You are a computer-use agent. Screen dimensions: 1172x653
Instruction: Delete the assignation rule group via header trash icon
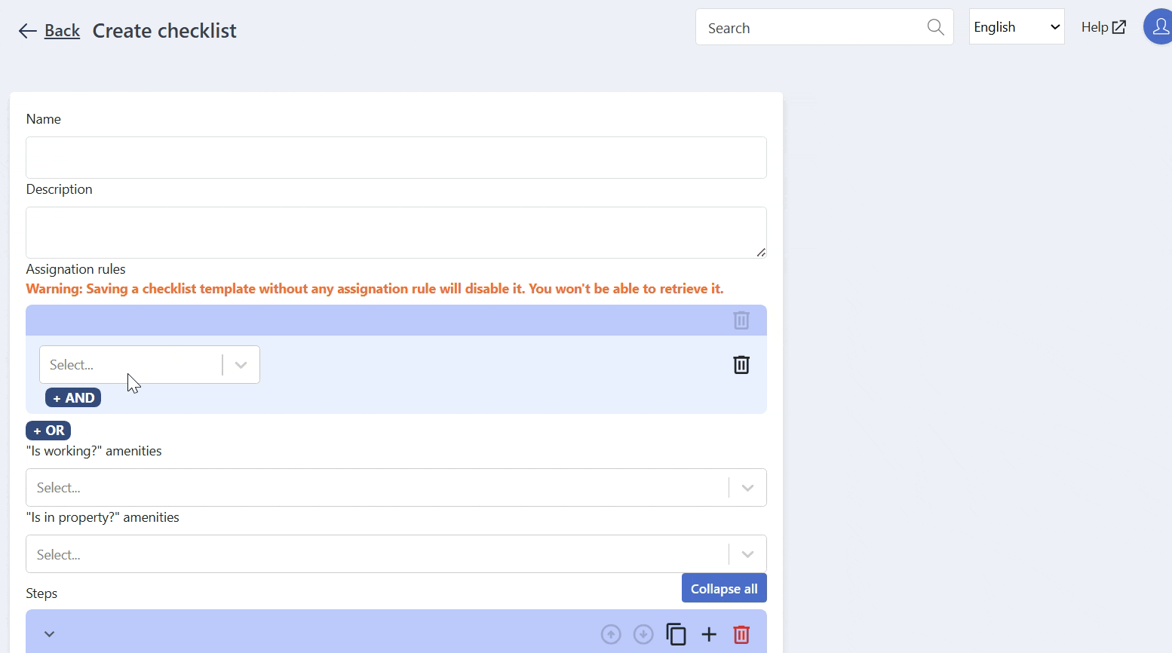[741, 320]
